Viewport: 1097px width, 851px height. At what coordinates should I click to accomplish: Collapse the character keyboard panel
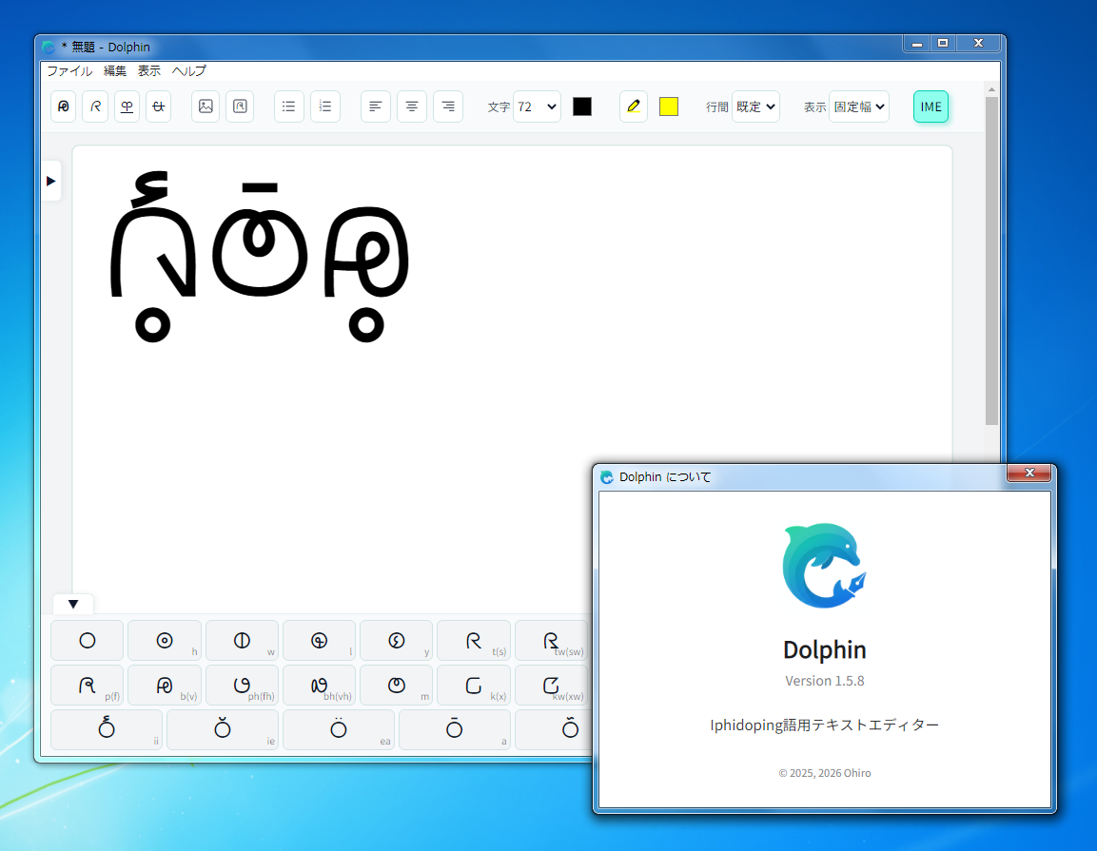[73, 604]
